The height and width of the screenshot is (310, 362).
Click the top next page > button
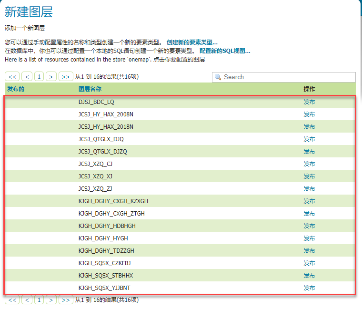(x=51, y=76)
